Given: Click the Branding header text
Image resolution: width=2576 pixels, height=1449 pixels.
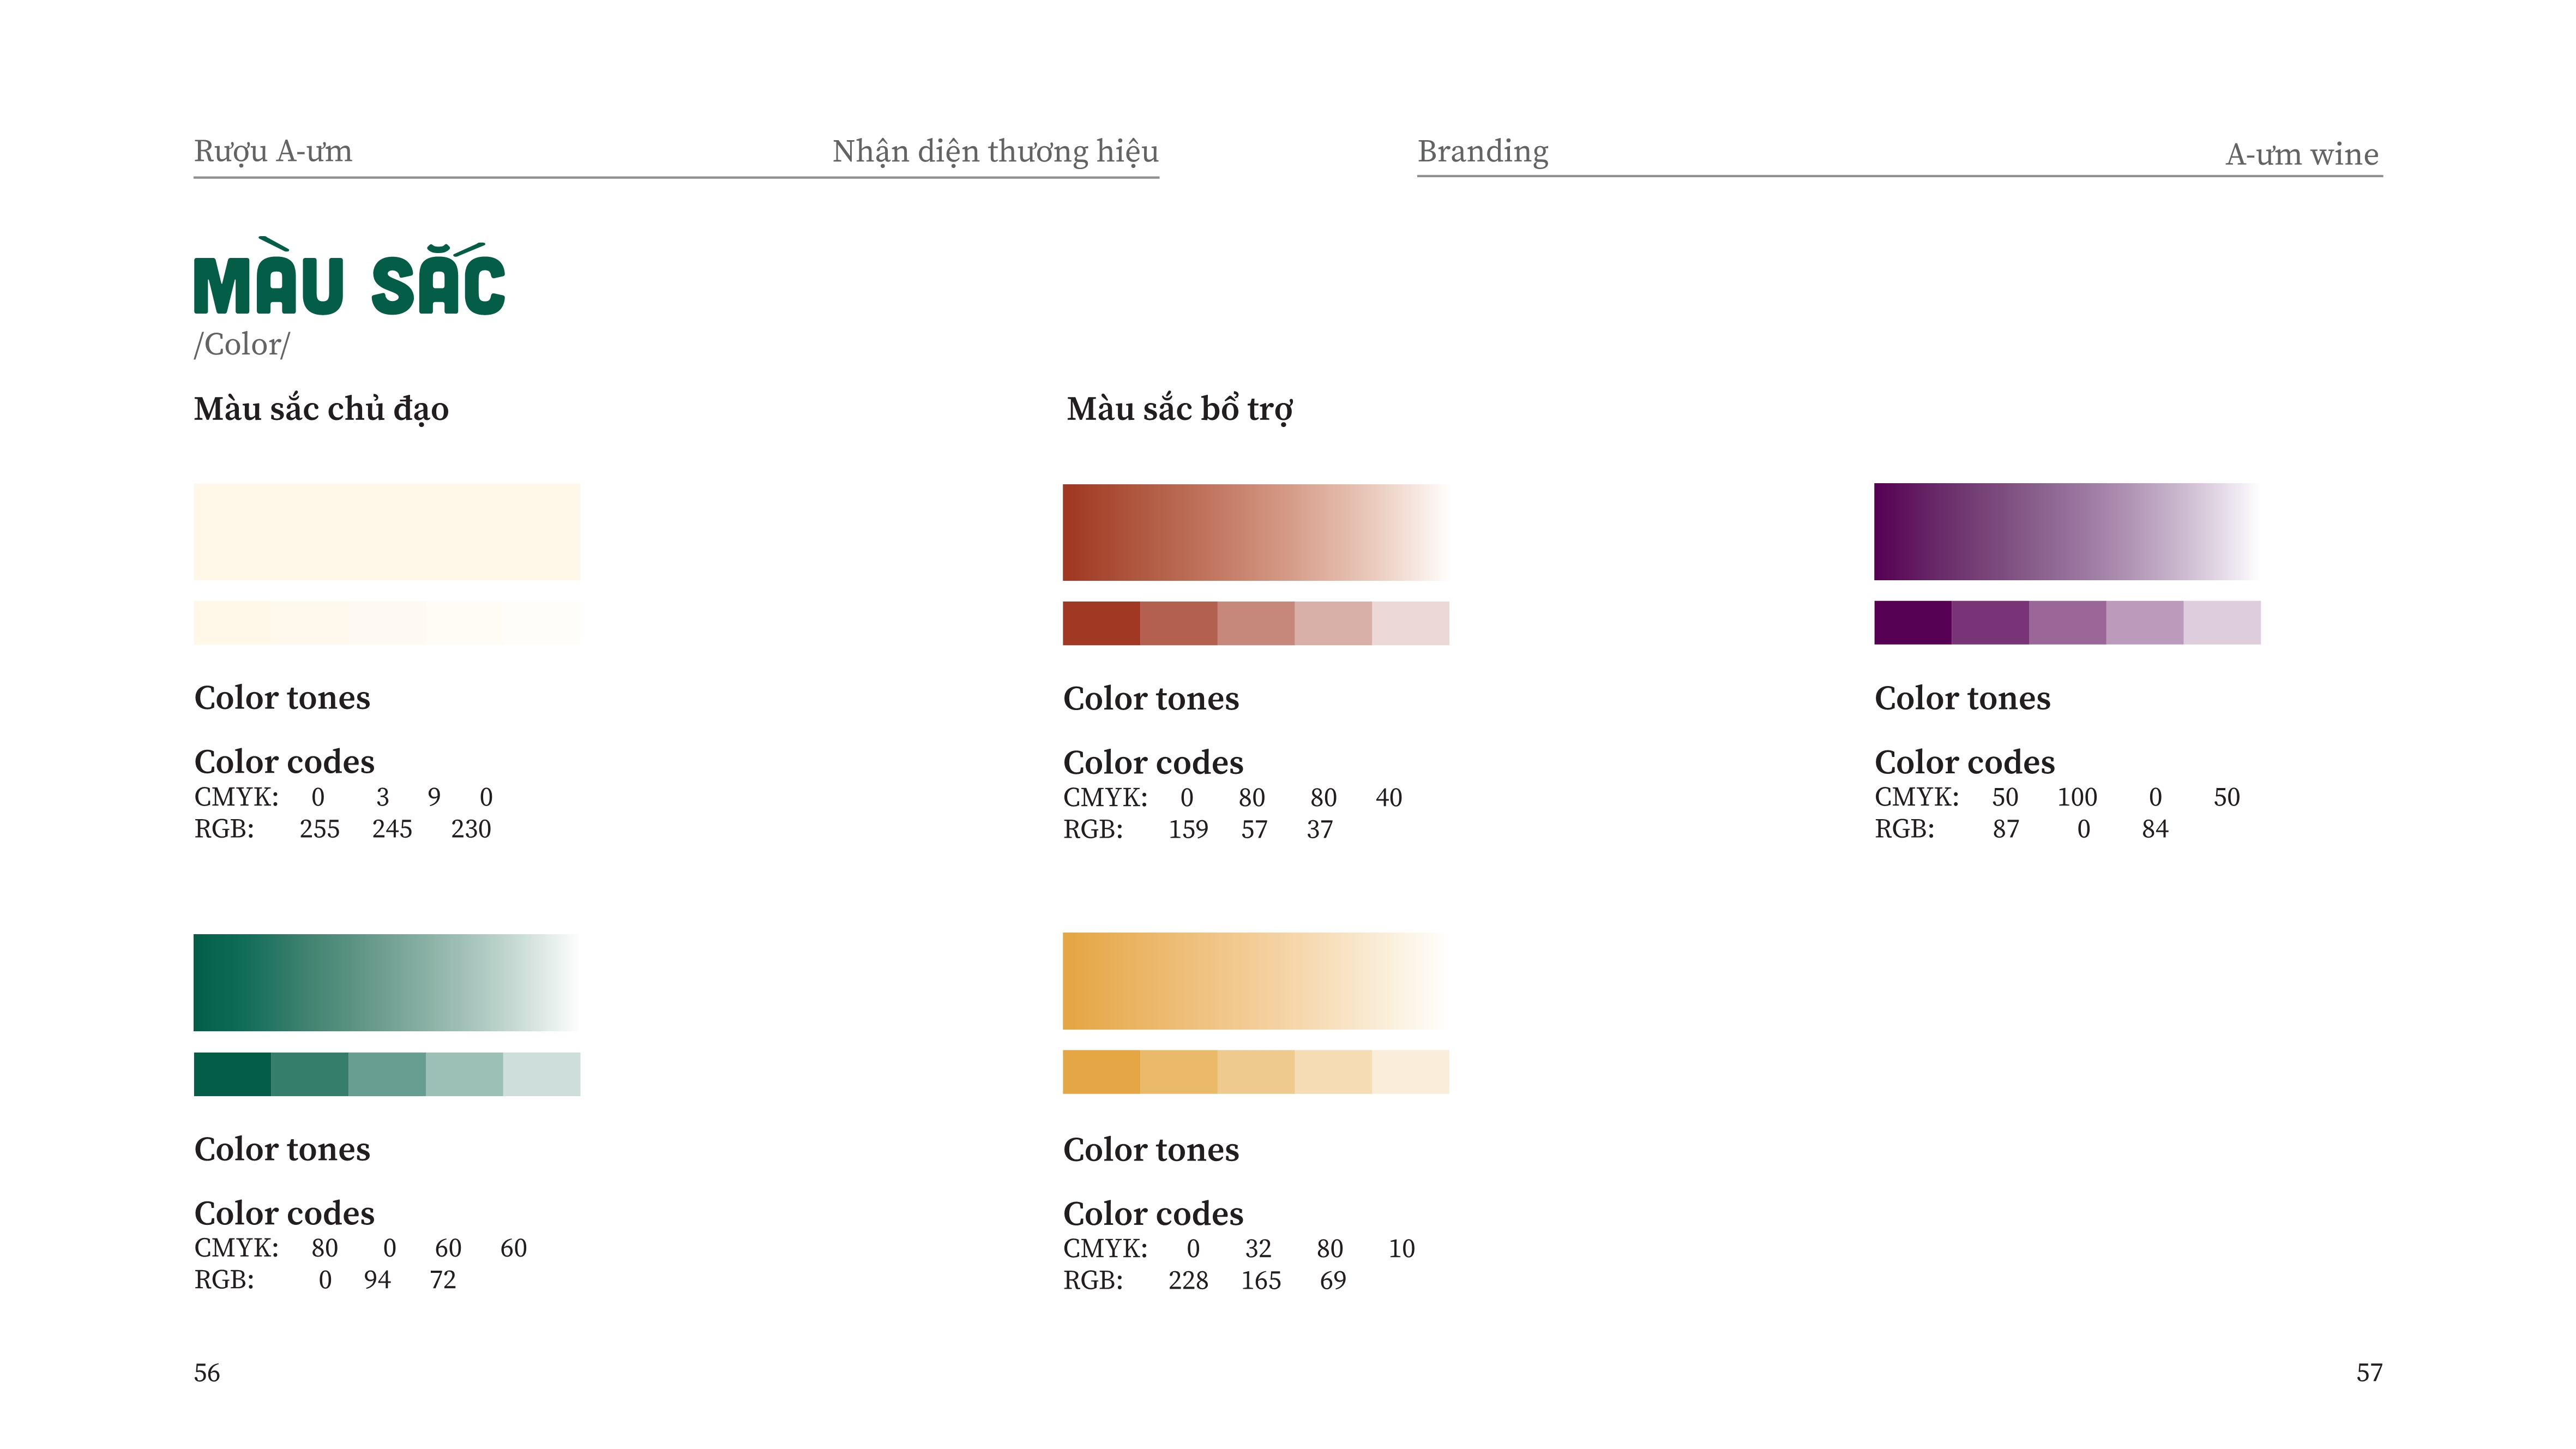Looking at the screenshot, I should 1483,151.
